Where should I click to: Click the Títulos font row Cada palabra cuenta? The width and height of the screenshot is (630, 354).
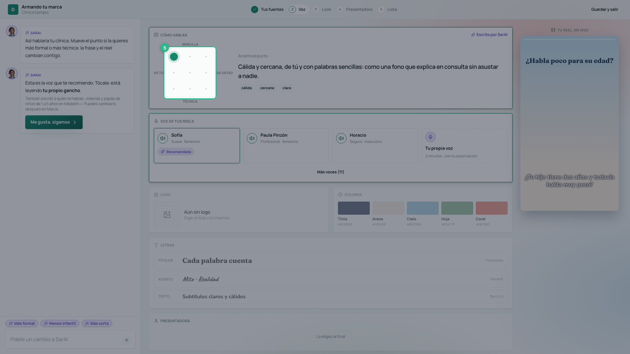330,261
